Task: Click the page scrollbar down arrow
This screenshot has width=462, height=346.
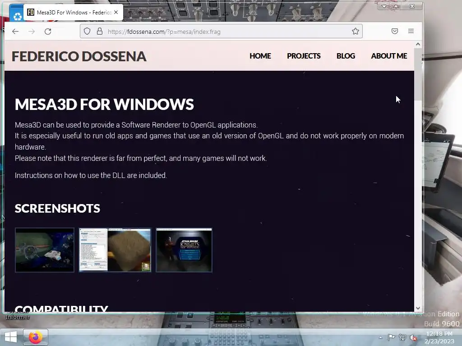Action: pos(418,308)
